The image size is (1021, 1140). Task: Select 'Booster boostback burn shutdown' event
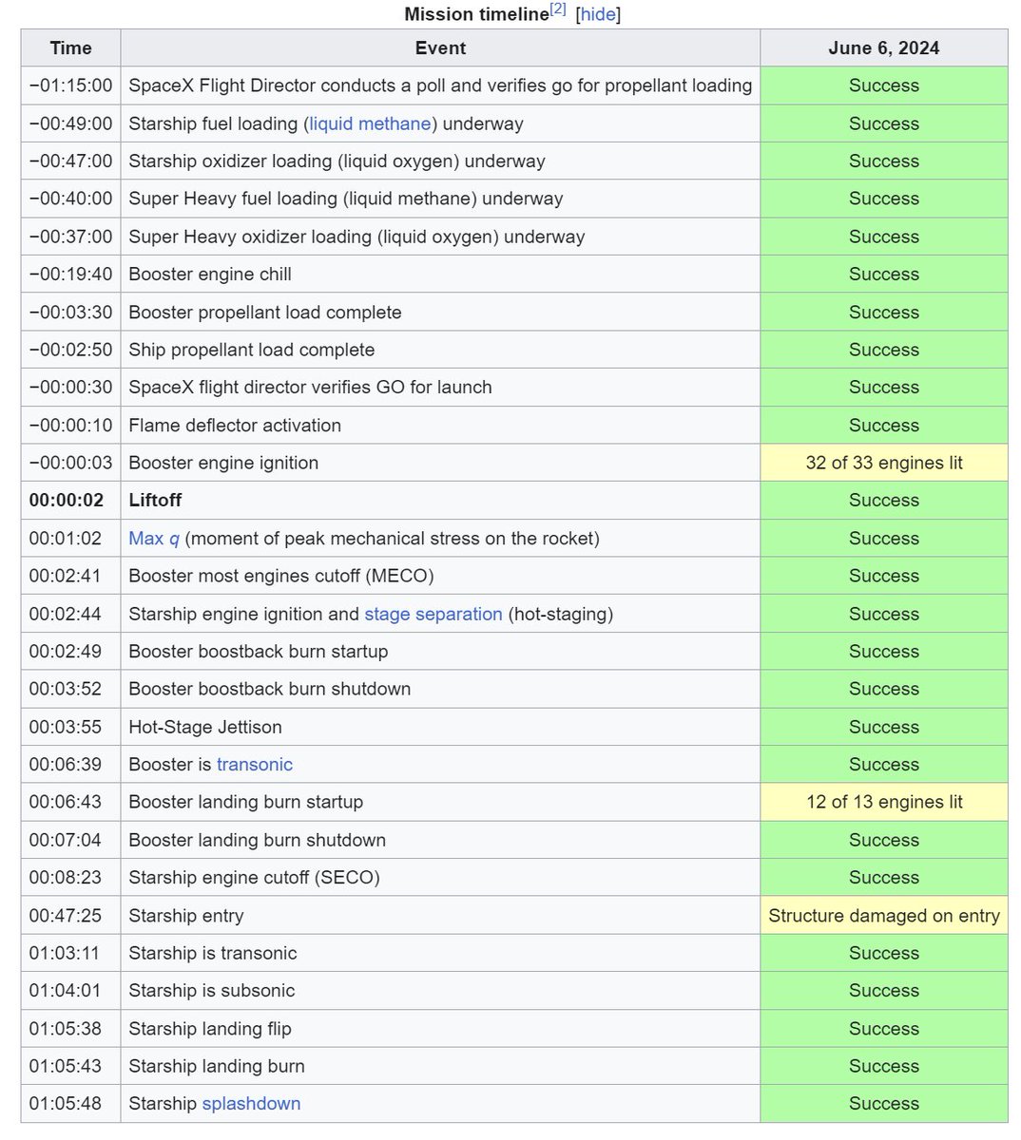[270, 689]
